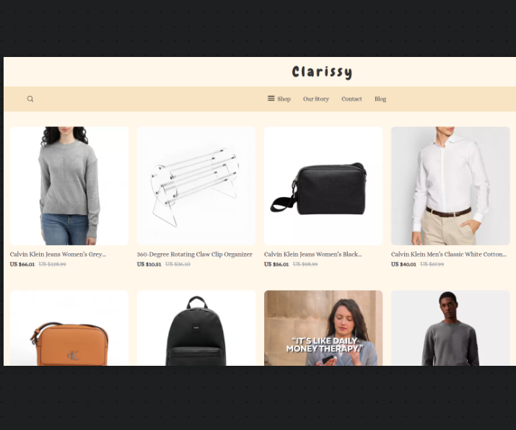Click the Clarissy logo
The width and height of the screenshot is (516, 430).
point(322,72)
